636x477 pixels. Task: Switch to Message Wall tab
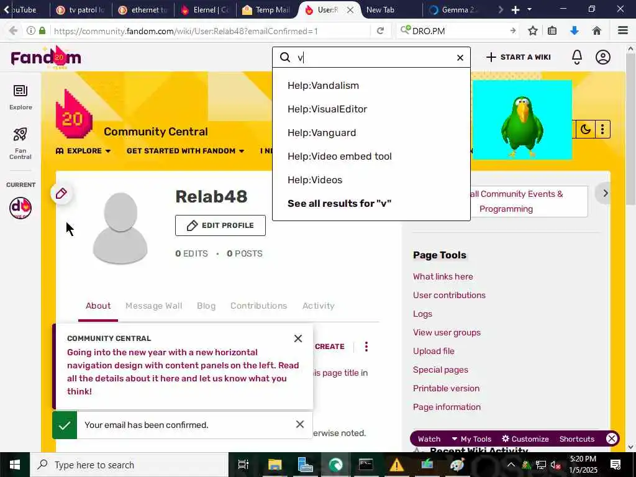(x=154, y=306)
